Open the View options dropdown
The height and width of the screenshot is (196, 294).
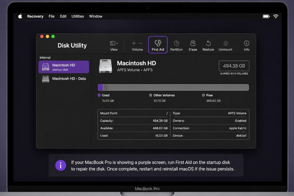point(114,45)
